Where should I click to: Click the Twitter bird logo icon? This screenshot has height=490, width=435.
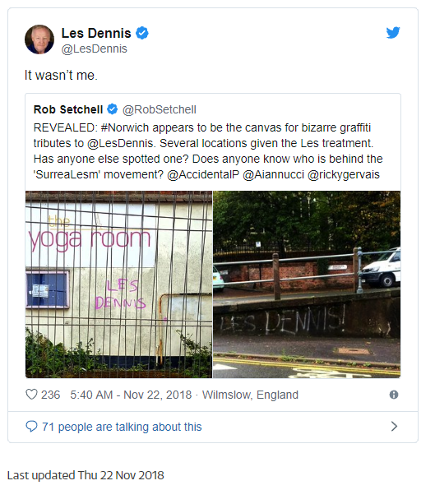pyautogui.click(x=393, y=33)
